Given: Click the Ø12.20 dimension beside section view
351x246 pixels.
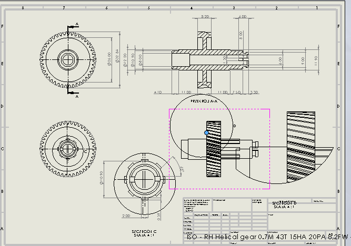Looking at the screenshot, I should point(125,60).
